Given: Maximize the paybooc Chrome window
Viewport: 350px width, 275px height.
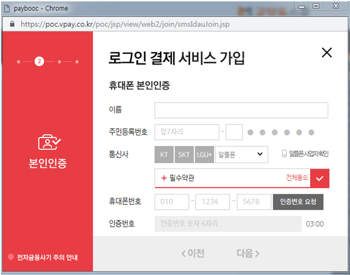Looking at the screenshot, I should click(x=316, y=6).
